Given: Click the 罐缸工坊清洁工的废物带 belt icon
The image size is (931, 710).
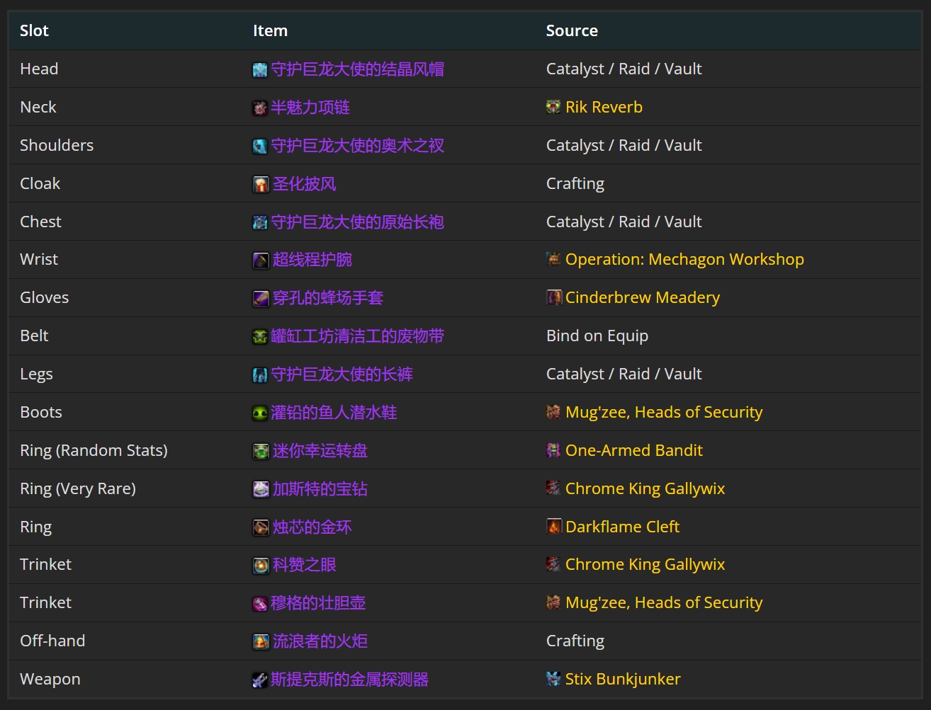Looking at the screenshot, I should (260, 336).
